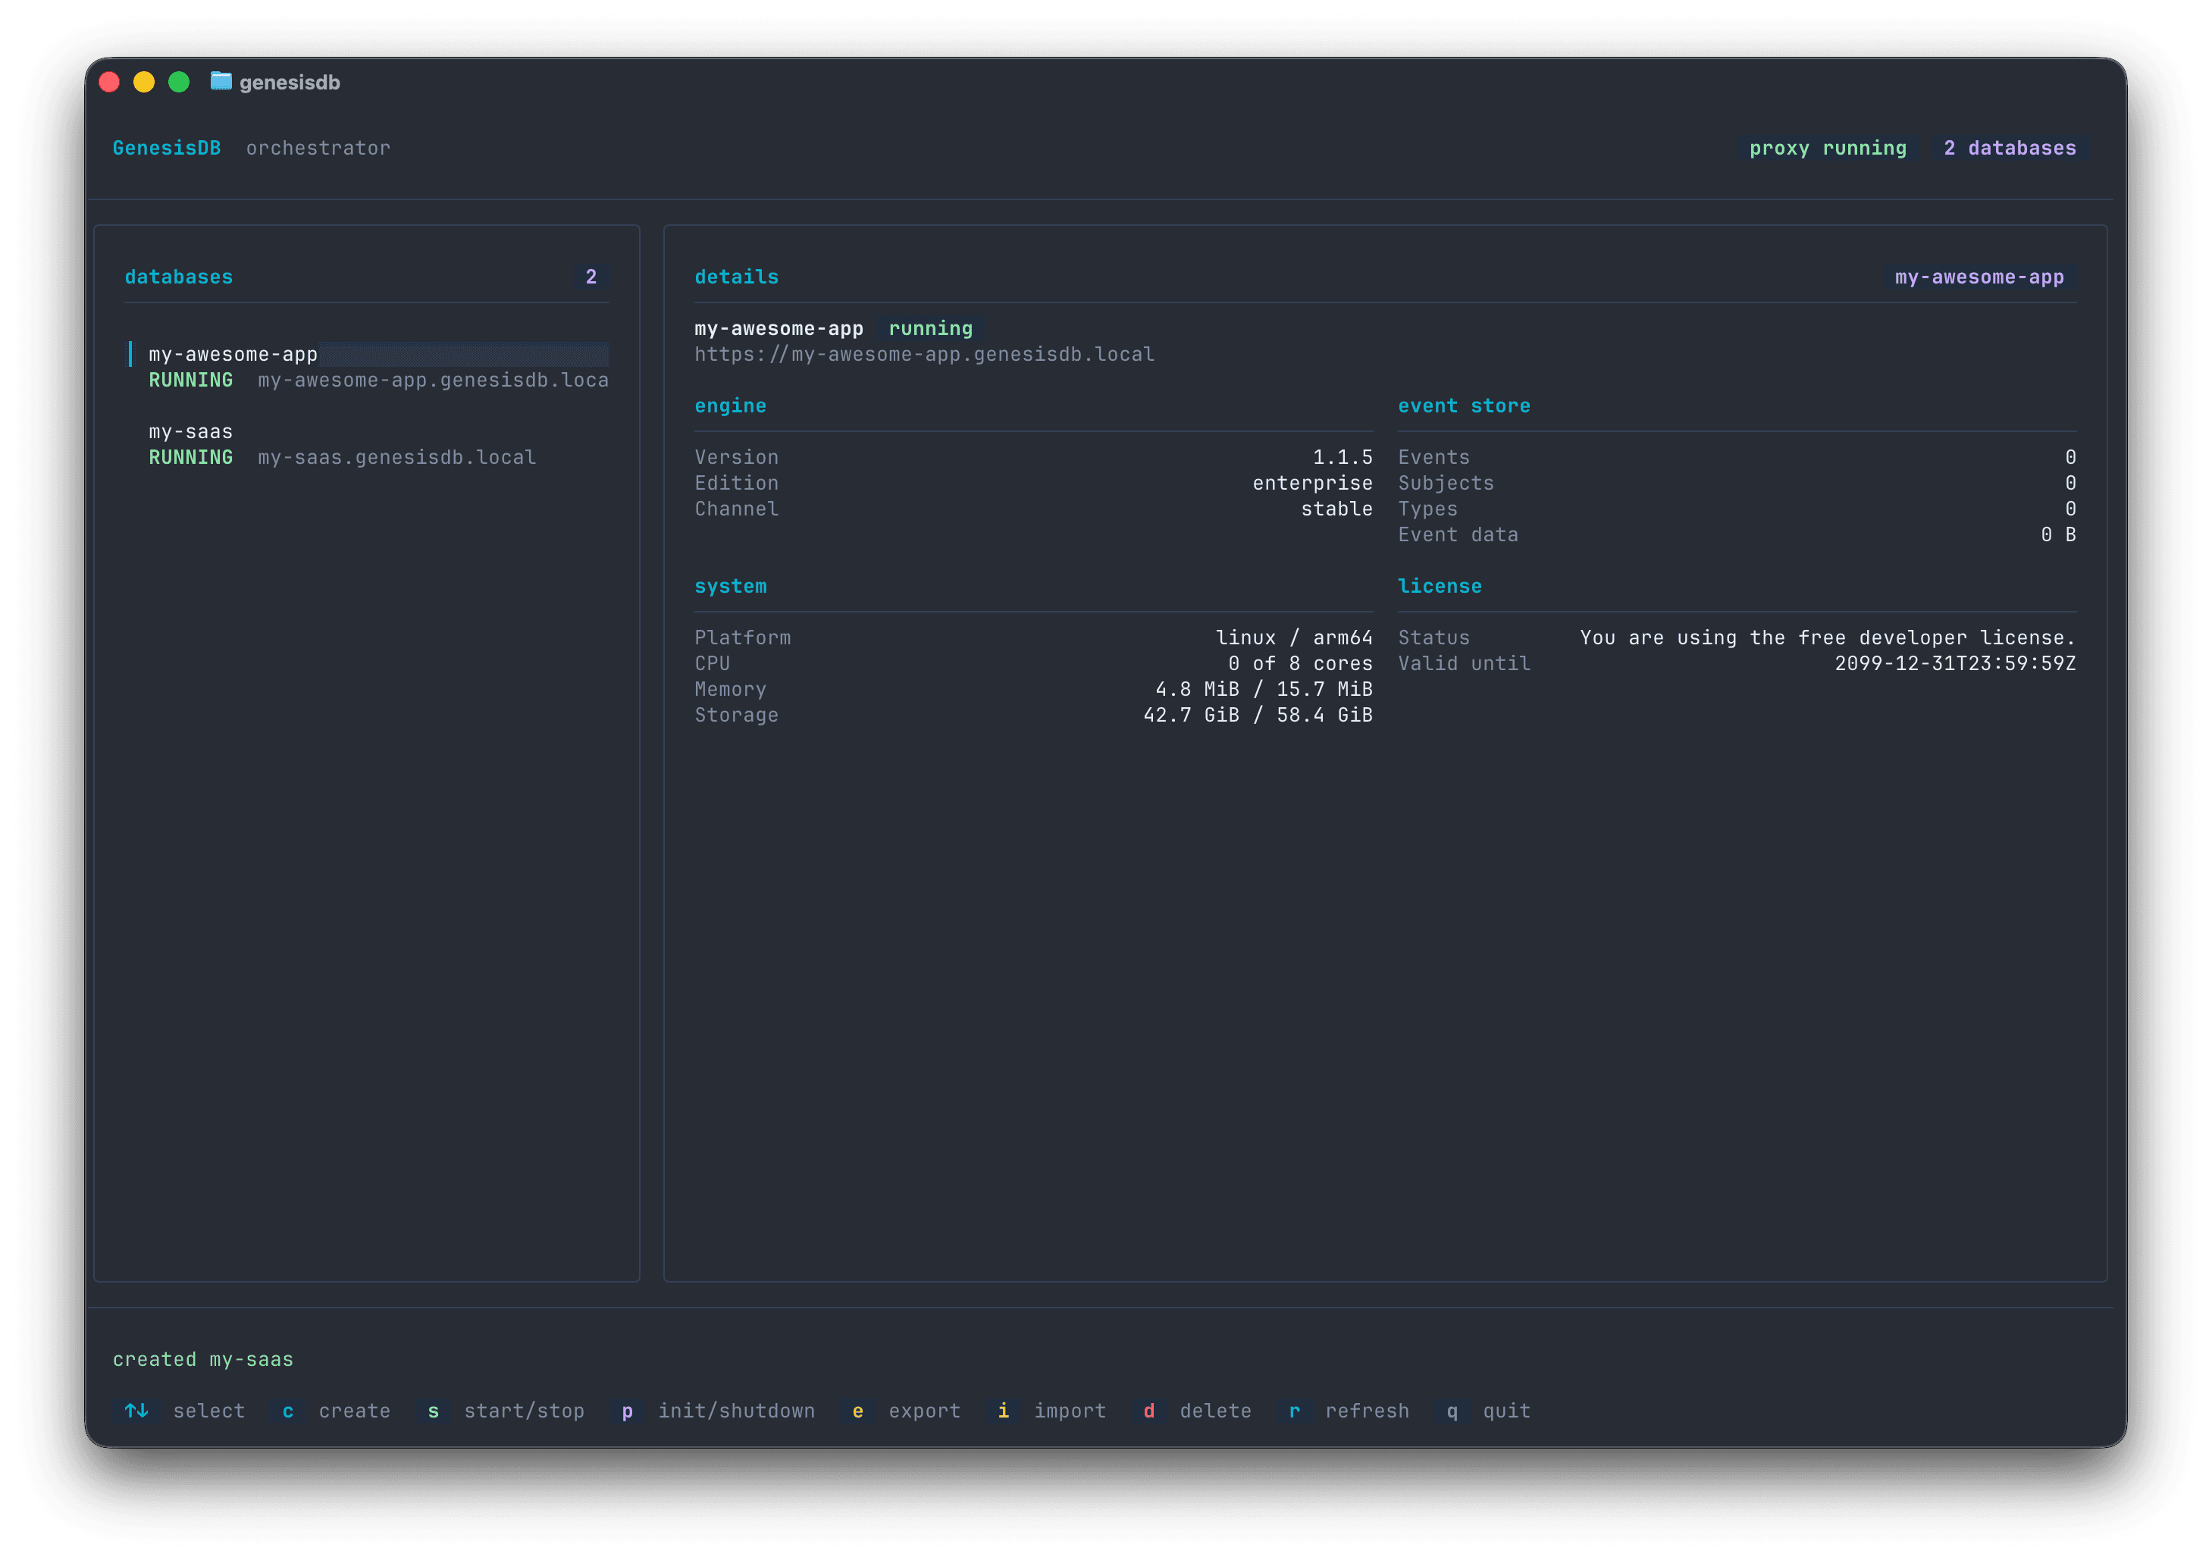Click the green zoom window button

point(179,82)
